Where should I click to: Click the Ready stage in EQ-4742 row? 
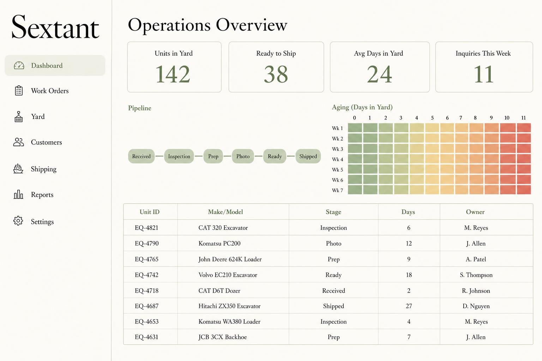pos(333,275)
